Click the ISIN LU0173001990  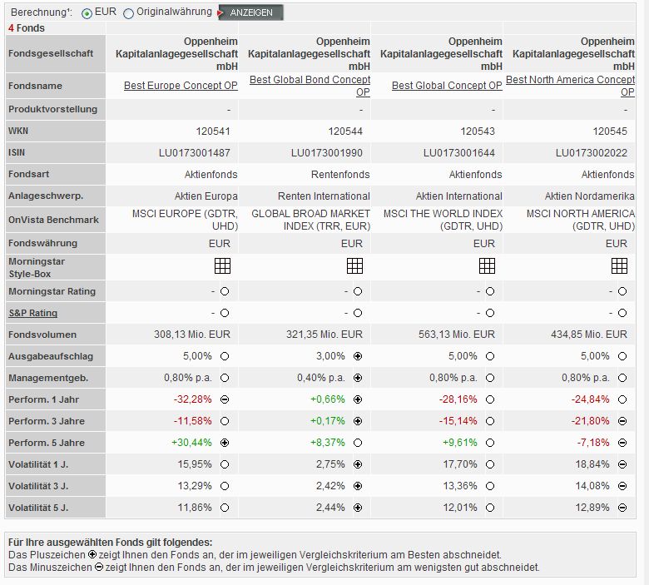(x=326, y=153)
